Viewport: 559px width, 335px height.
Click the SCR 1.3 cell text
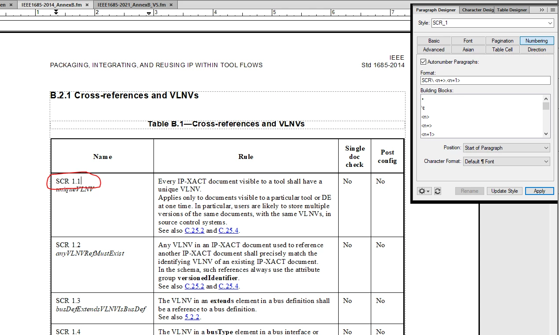point(68,301)
